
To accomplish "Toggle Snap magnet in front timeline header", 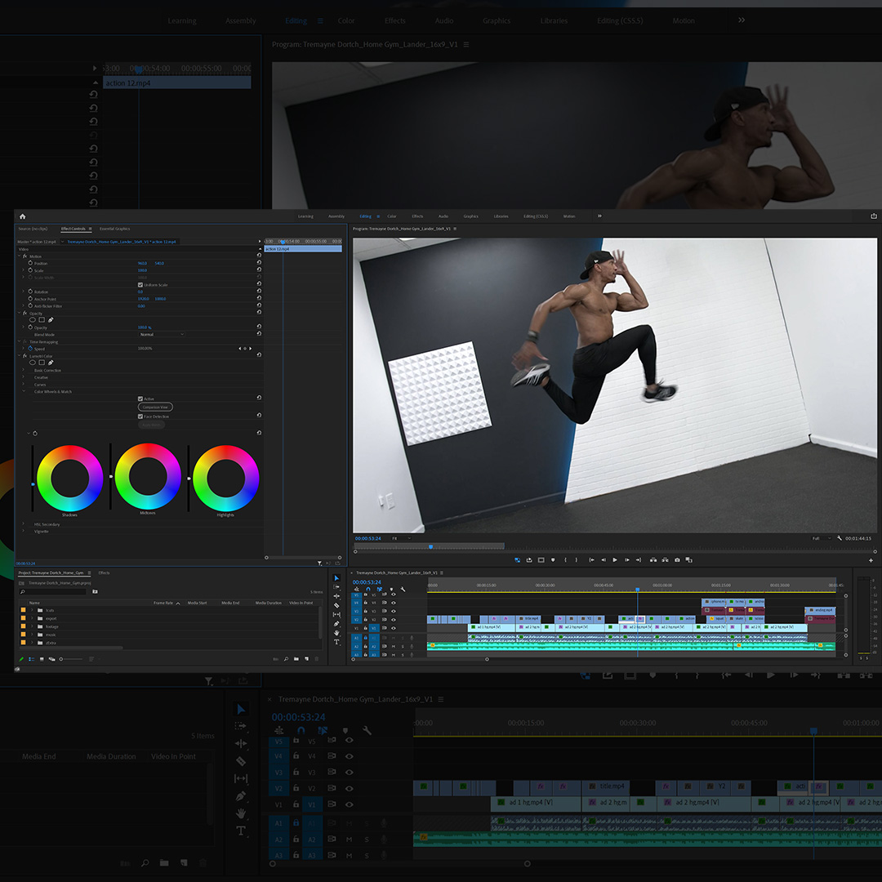I will pyautogui.click(x=367, y=589).
